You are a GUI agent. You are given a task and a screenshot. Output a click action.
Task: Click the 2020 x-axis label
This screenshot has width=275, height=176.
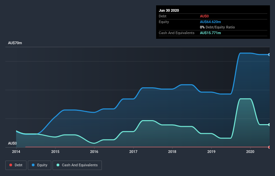click(x=250, y=152)
